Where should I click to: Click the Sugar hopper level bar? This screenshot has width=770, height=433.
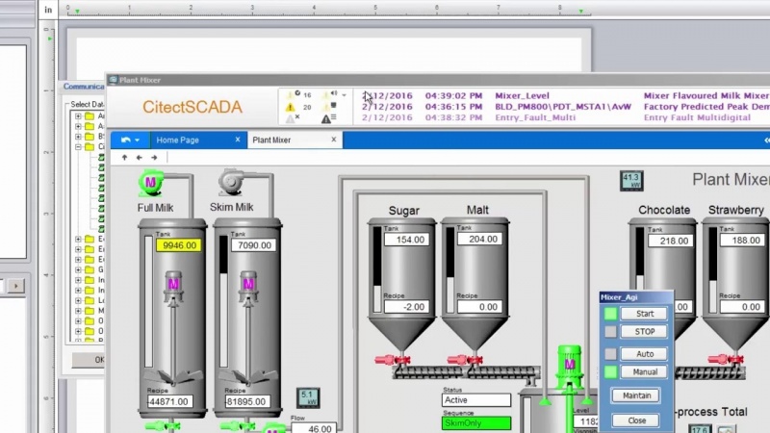(377, 269)
